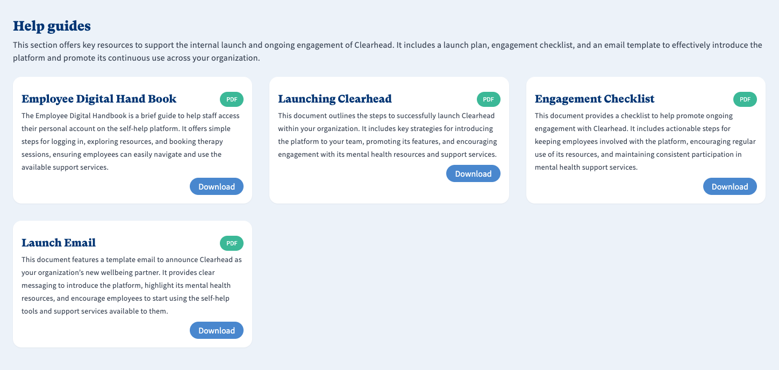Download the Engagement Checklist PDF
Image resolution: width=779 pixels, height=370 pixels.
pyautogui.click(x=730, y=187)
